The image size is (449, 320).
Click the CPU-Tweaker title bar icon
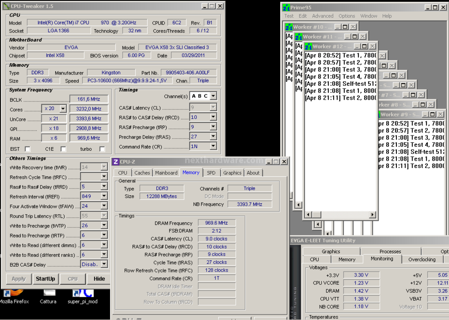tap(6, 6)
